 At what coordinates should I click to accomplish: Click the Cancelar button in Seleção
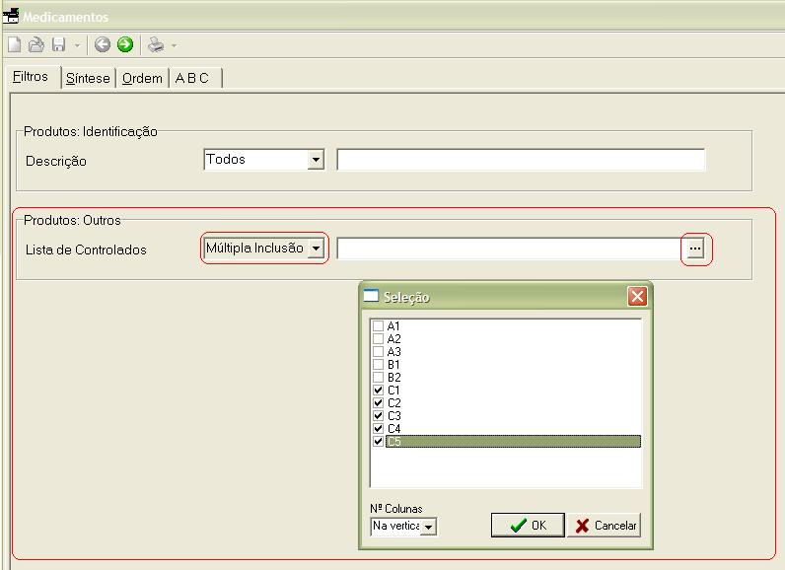(605, 525)
